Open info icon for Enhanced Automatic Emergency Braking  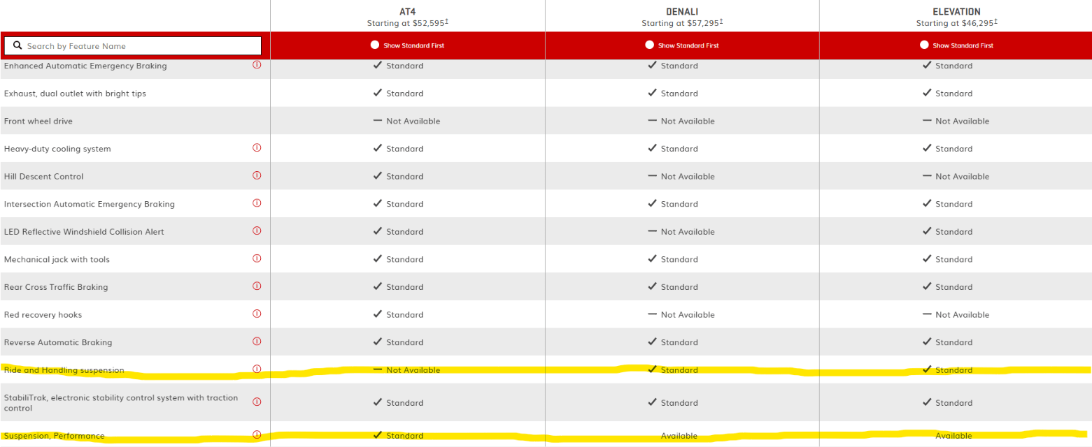257,65
